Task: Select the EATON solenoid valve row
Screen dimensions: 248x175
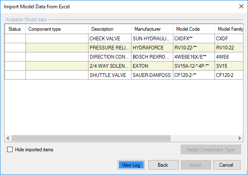Action: click(x=124, y=66)
